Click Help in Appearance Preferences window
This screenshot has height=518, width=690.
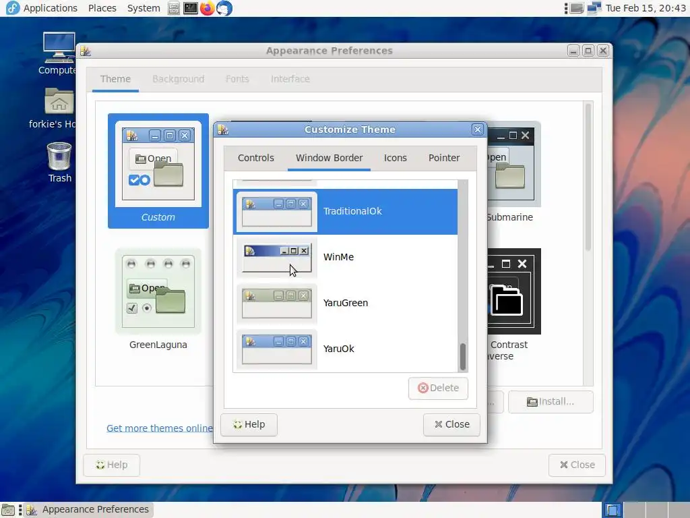[112, 465]
